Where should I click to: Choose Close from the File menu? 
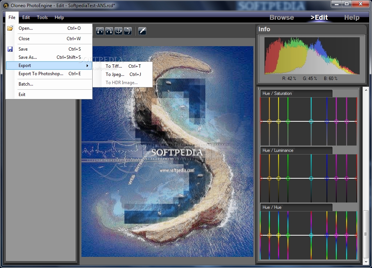pyautogui.click(x=49, y=39)
